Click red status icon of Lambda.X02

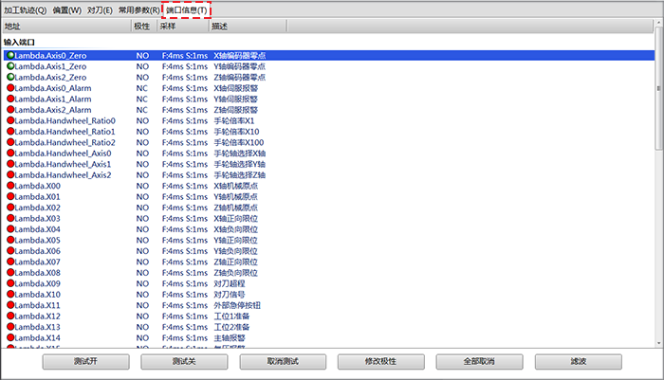pos(10,208)
